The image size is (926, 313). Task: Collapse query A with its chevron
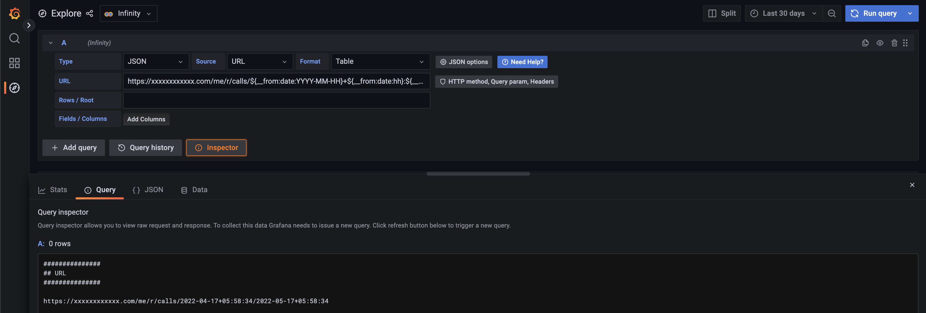(51, 43)
